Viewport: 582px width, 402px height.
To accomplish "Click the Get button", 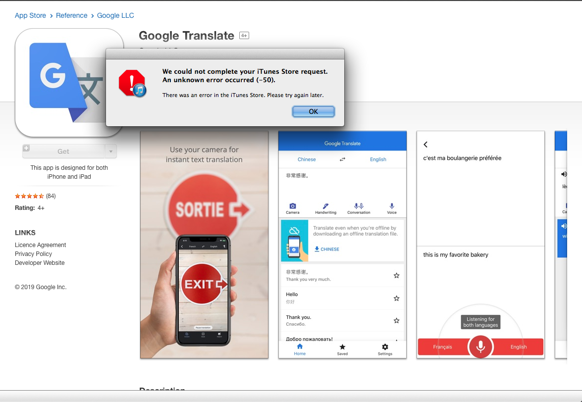I will [x=63, y=151].
